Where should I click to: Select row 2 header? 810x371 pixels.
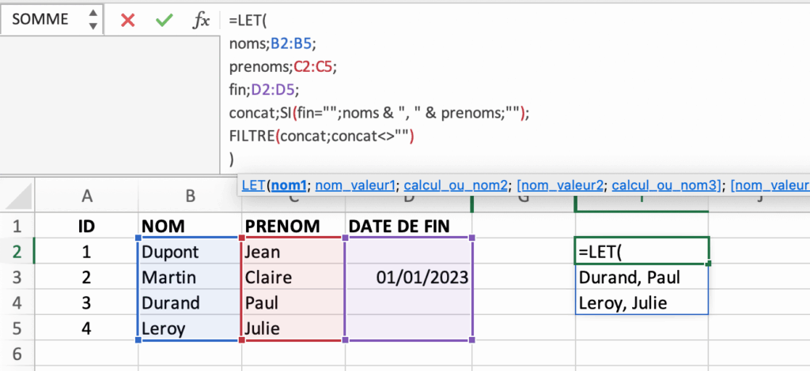click(17, 253)
